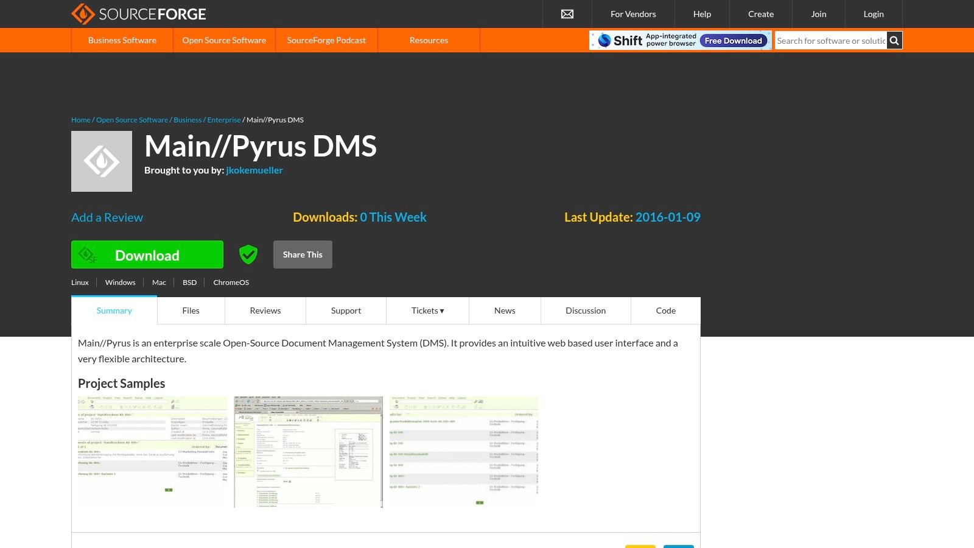Viewport: 974px width, 548px height.
Task: Open the middle project sample screenshot
Action: [x=309, y=452]
